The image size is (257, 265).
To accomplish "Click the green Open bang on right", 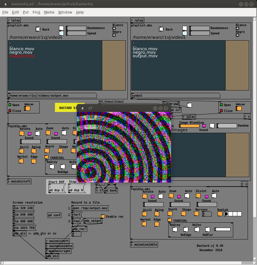I will (x=221, y=105).
